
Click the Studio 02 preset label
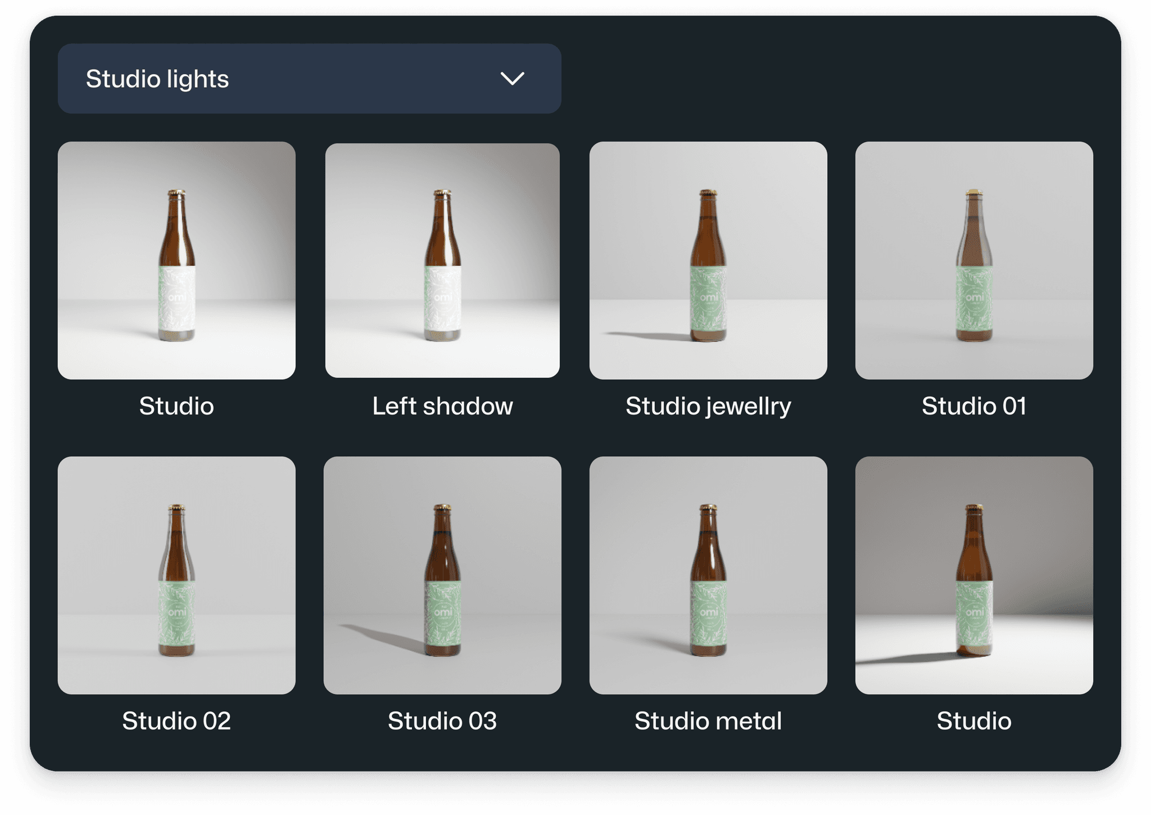(176, 721)
